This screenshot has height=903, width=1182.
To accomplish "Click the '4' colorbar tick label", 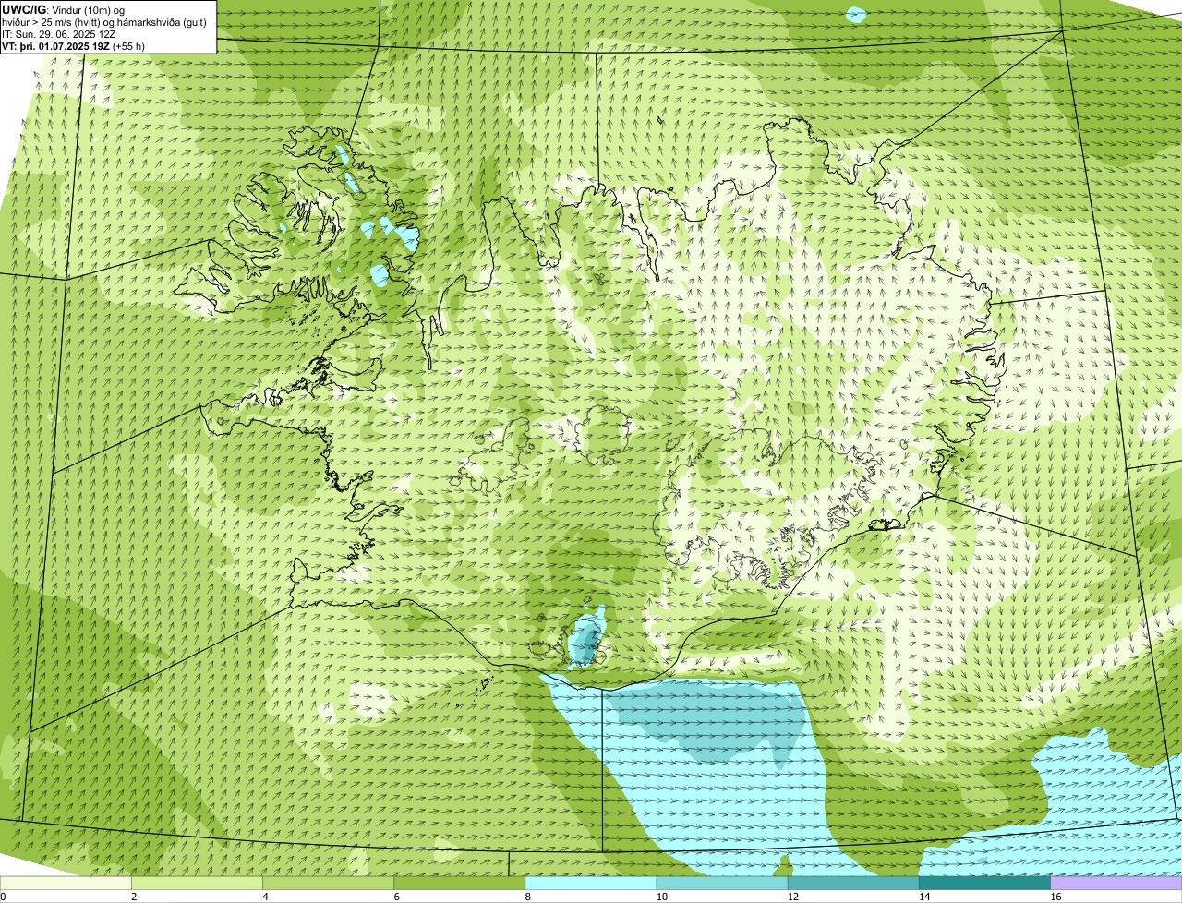I will (265, 897).
